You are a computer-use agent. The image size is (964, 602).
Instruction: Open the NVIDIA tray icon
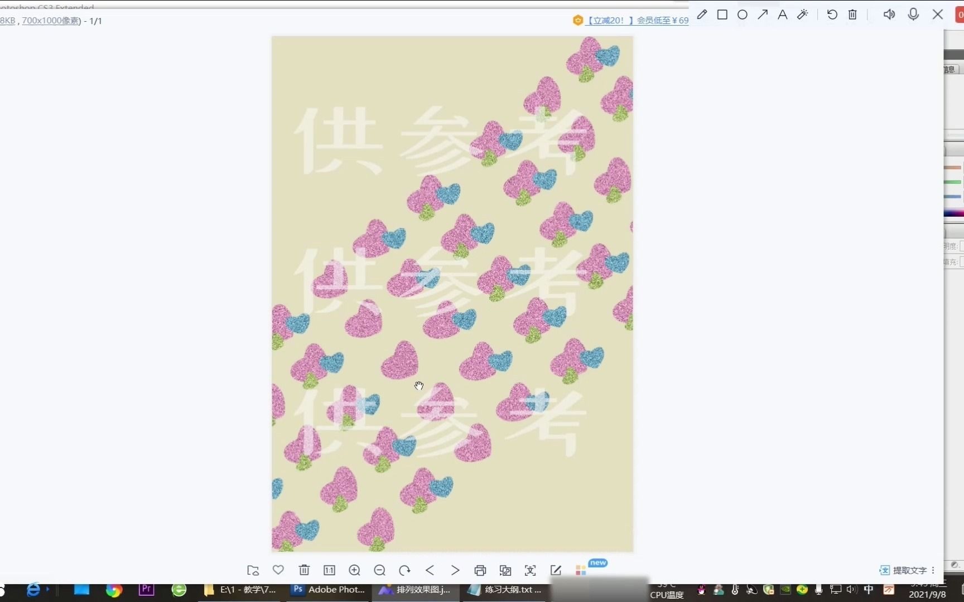pos(785,589)
